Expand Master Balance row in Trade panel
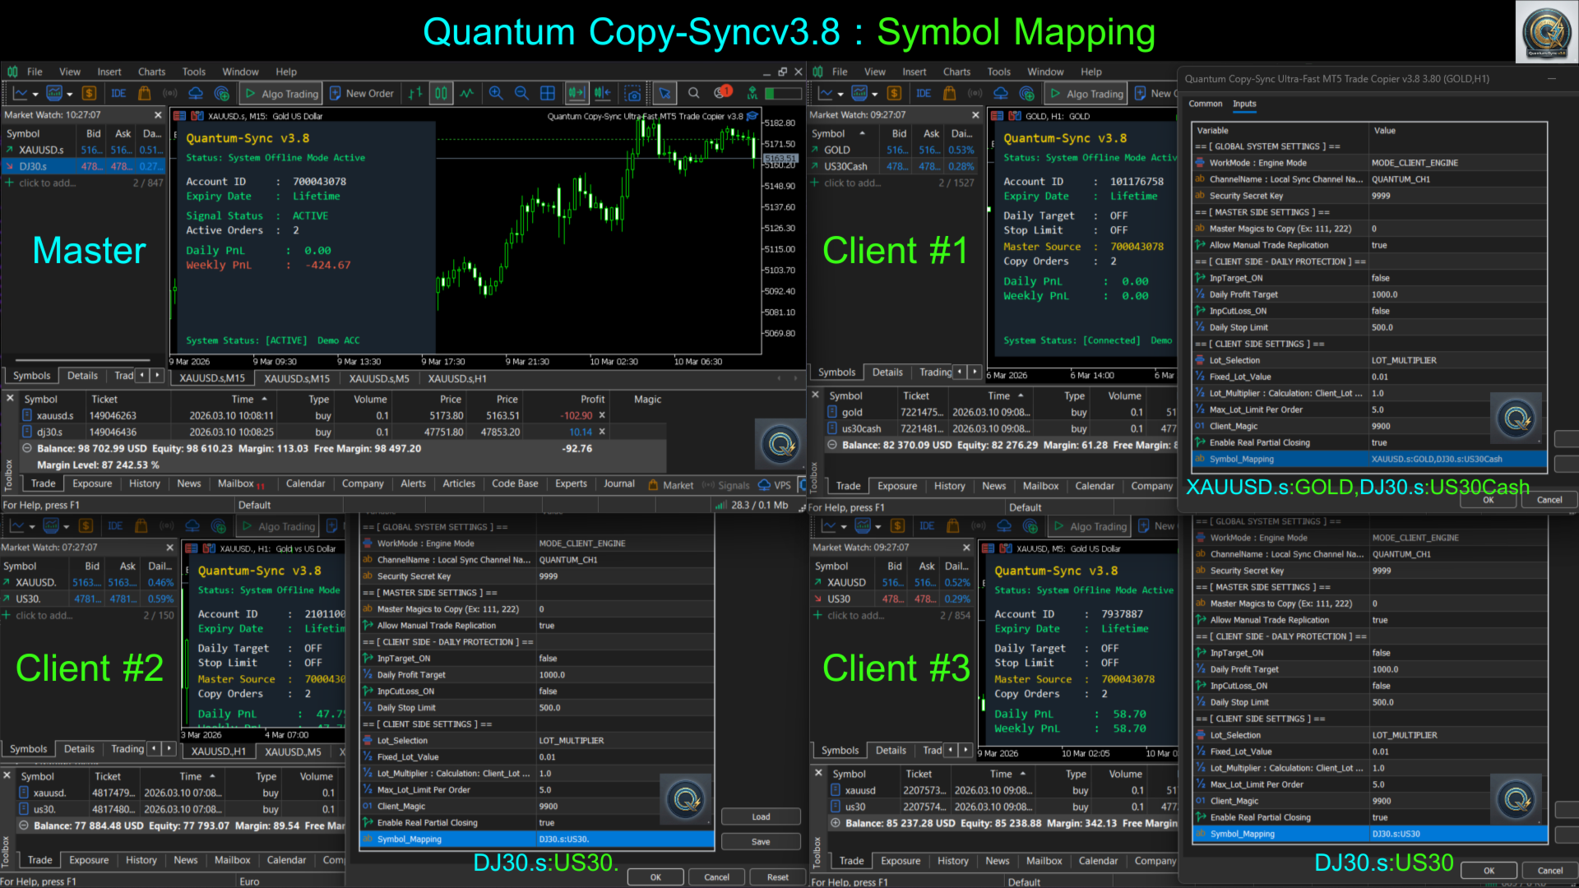Image resolution: width=1579 pixels, height=888 pixels. tap(27, 449)
